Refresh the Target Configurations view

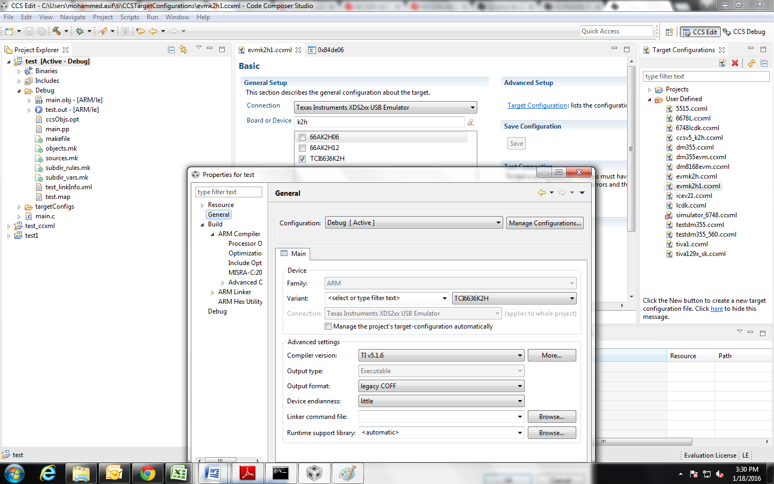[x=751, y=63]
